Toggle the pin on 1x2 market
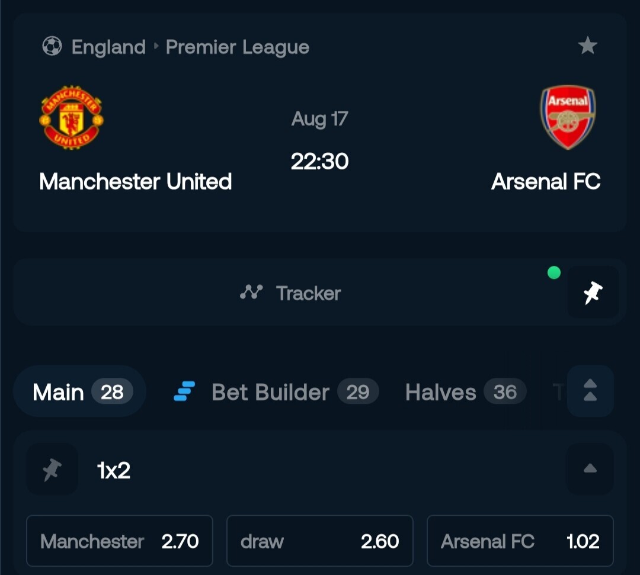The height and width of the screenshot is (575, 640). (x=52, y=470)
